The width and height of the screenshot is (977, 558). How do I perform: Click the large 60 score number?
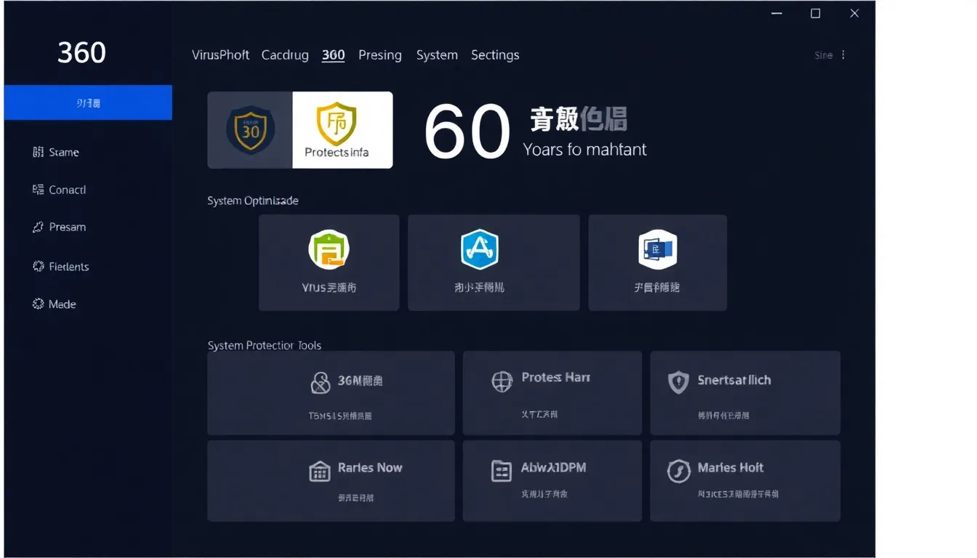[x=467, y=132]
